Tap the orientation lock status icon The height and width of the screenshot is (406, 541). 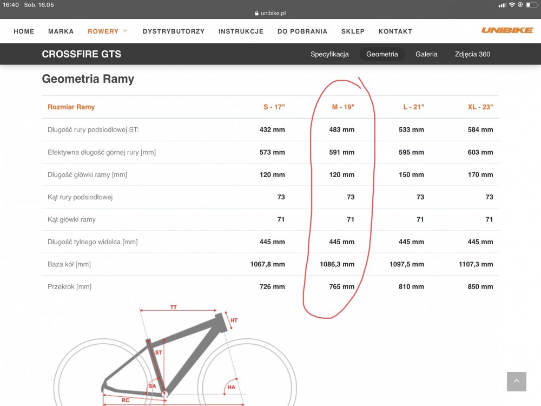pyautogui.click(x=520, y=5)
